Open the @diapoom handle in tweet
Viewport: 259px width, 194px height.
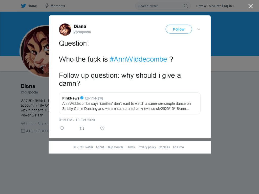[x=82, y=32]
